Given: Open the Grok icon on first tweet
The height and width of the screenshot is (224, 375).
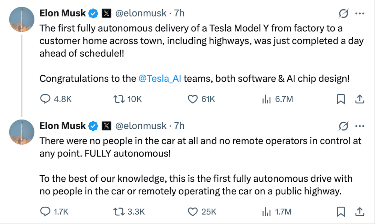Looking at the screenshot, I should [x=343, y=13].
